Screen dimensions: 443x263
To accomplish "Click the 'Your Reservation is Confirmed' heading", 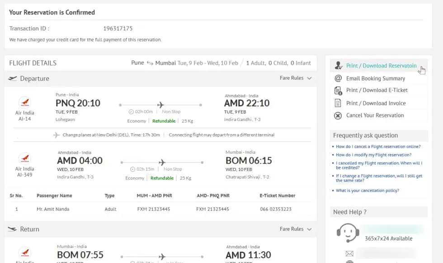I will 52,12.
